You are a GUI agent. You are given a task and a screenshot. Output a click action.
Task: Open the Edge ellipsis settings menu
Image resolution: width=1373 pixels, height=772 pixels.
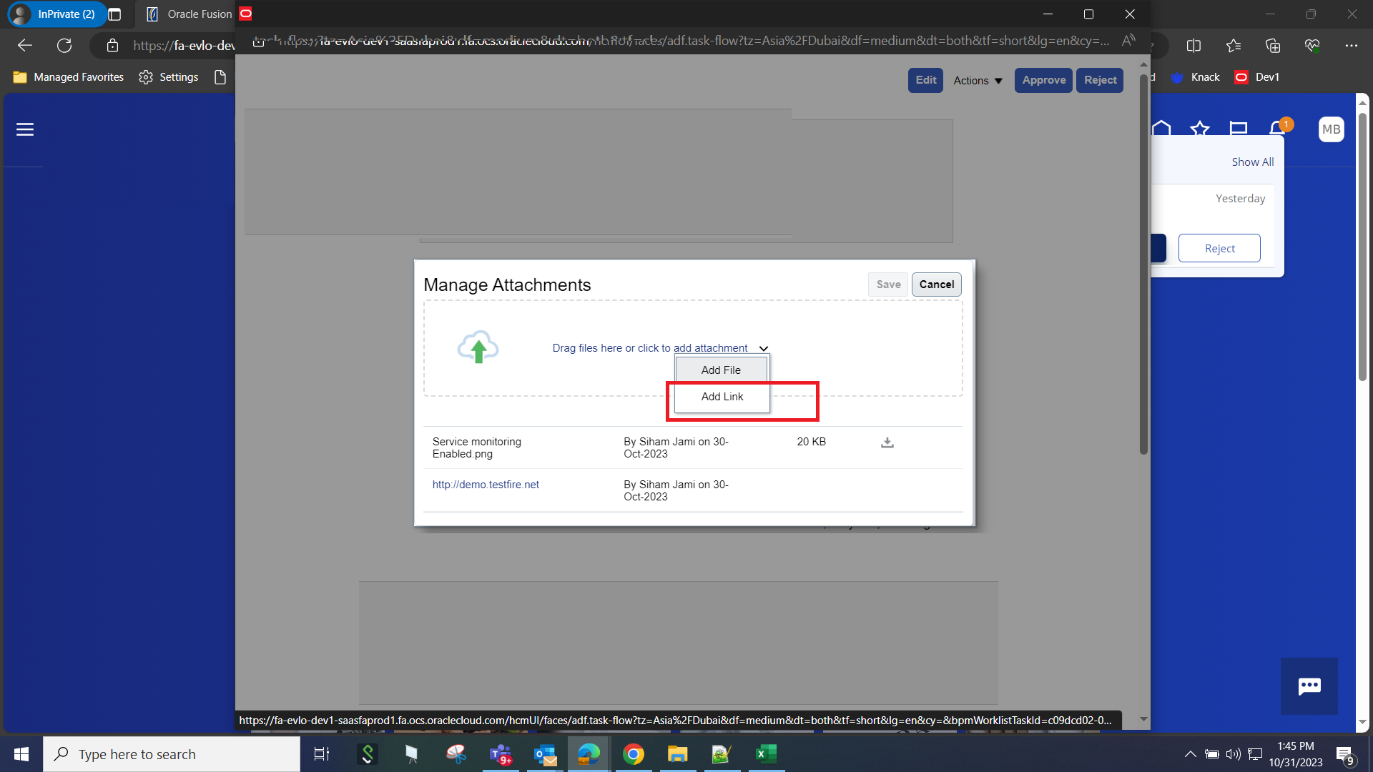tap(1352, 45)
